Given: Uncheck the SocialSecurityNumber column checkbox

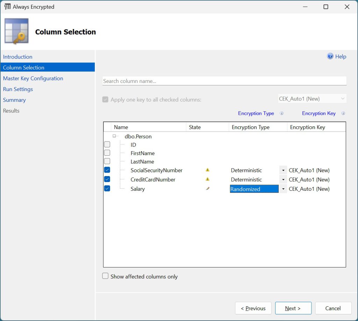Looking at the screenshot, I should pos(107,170).
